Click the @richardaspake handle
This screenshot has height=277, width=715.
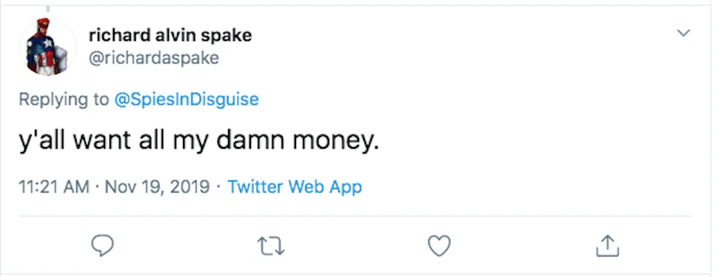pos(154,59)
